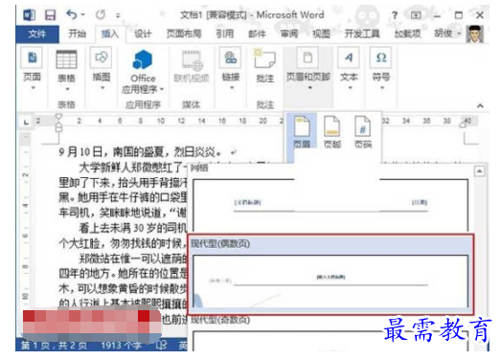500x360 pixels.
Task: Expand the 文本 dropdown arrow
Action: [350, 88]
